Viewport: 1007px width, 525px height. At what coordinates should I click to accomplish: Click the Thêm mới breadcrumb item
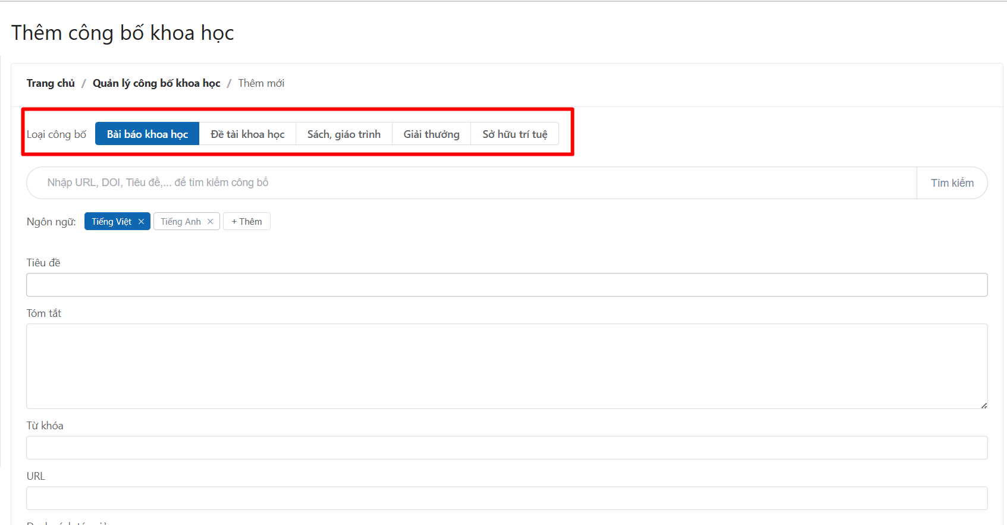coord(261,83)
